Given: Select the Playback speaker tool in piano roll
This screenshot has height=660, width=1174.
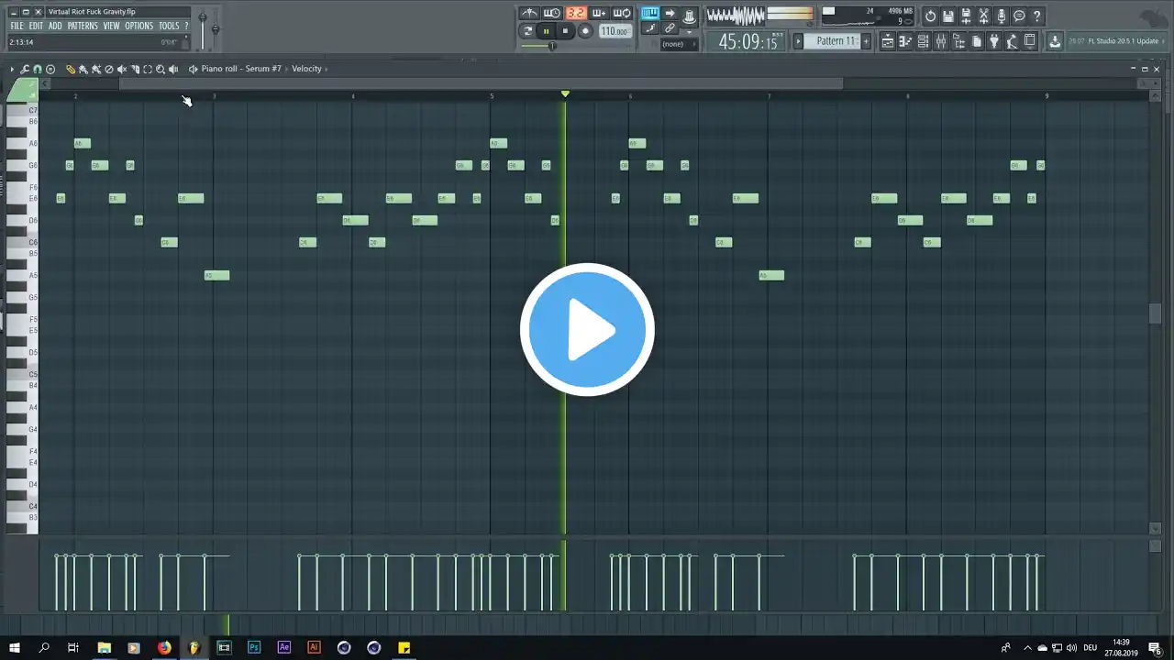Looking at the screenshot, I should coord(172,69).
